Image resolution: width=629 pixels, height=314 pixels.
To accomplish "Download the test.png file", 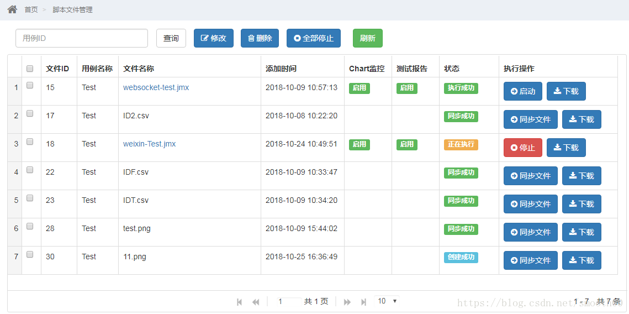I will pos(582,232).
